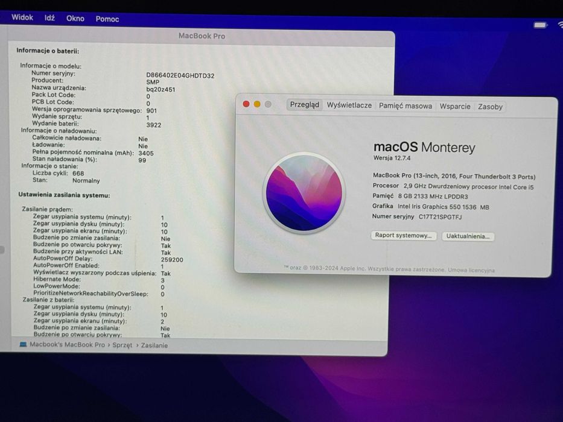
Task: Open the Zasoby tab
Action: point(490,107)
